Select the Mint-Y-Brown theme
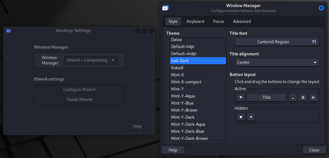The height and width of the screenshot is (158, 329). [198, 110]
